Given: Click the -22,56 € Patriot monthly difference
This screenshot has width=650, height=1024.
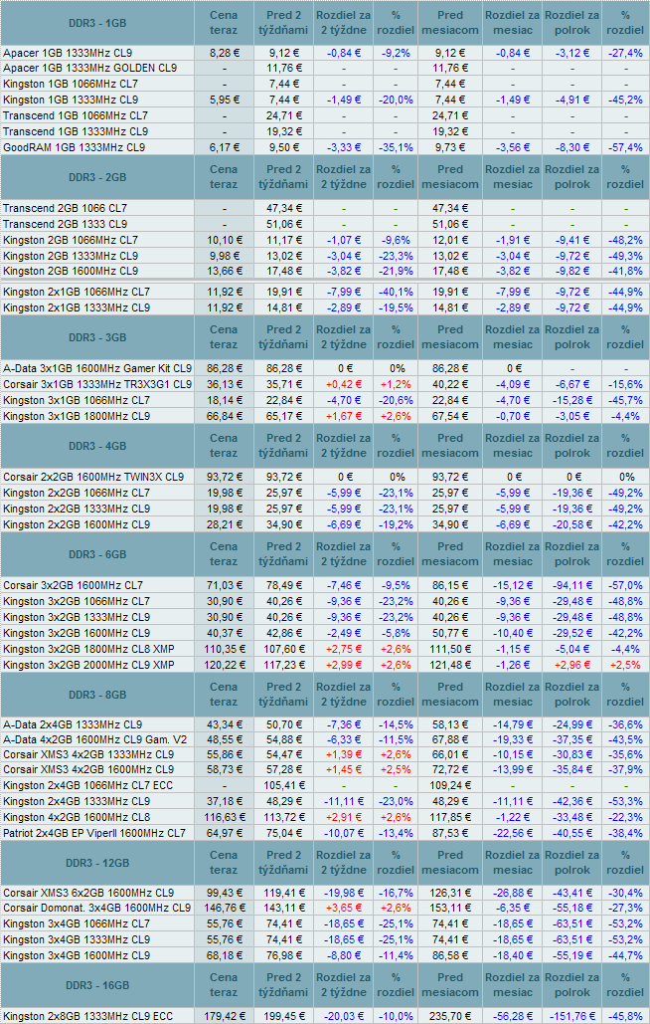Looking at the screenshot, I should [513, 833].
